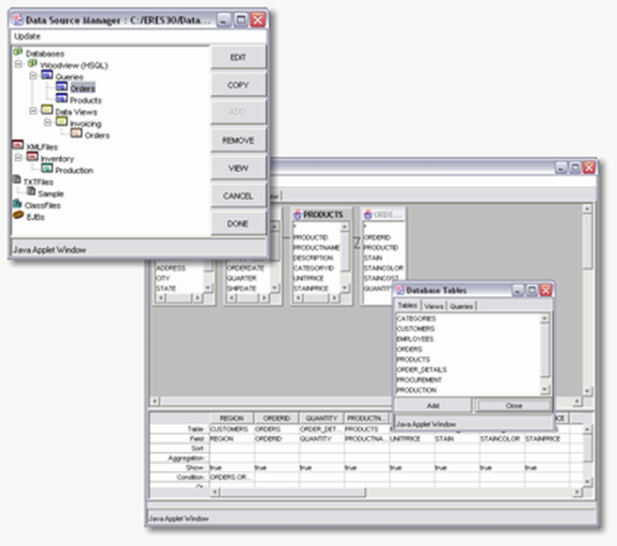Screen dimensions: 617x546
Task: Click the Databases root node icon
Action: 18,54
